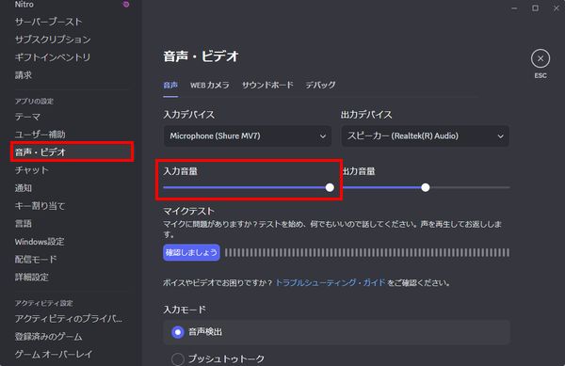Open the 出力デバイス speaker dropdown
The height and width of the screenshot is (366, 565).
pyautogui.click(x=426, y=136)
